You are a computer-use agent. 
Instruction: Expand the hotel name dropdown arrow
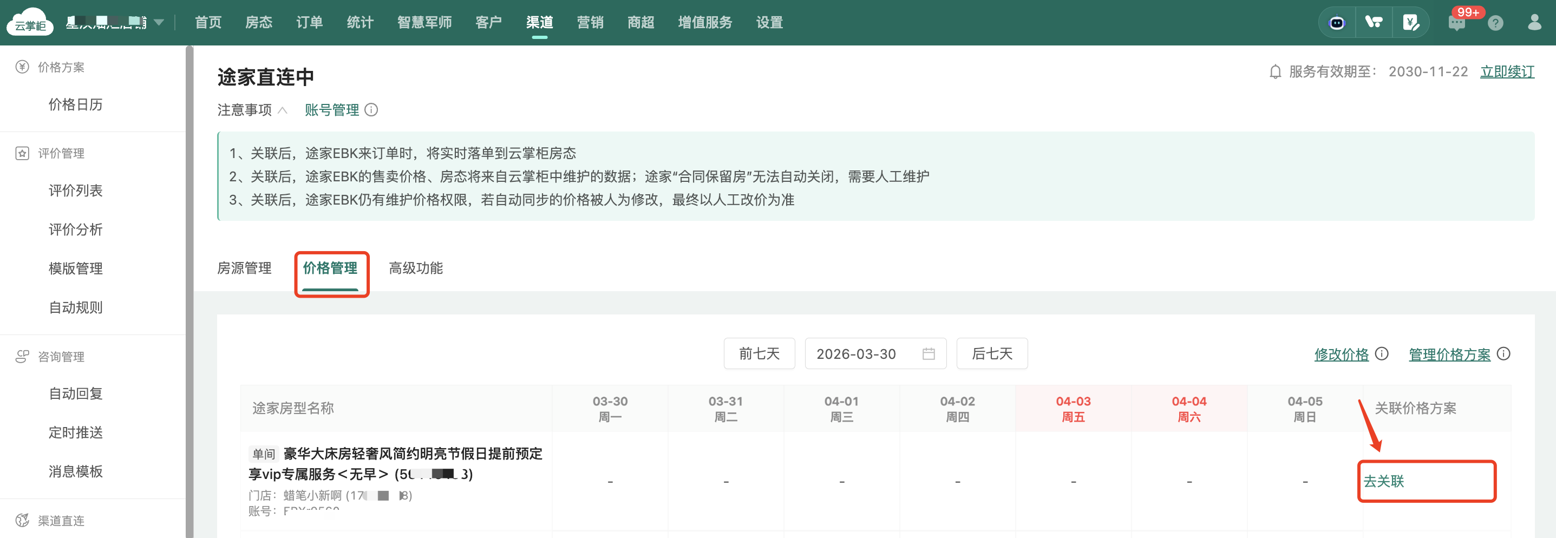159,23
